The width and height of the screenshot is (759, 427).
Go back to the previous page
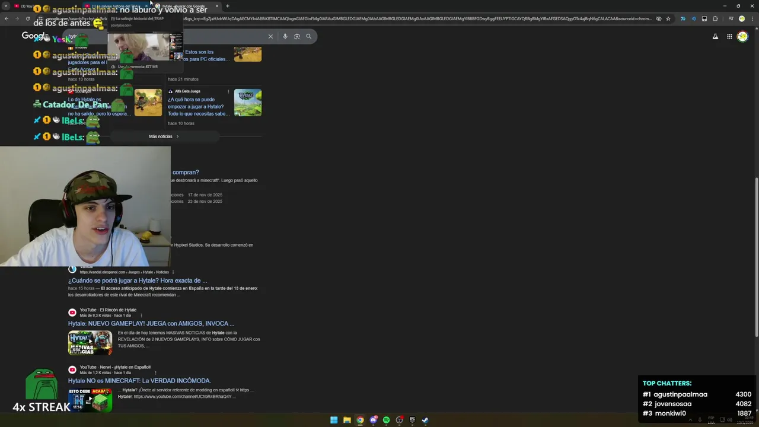click(7, 18)
